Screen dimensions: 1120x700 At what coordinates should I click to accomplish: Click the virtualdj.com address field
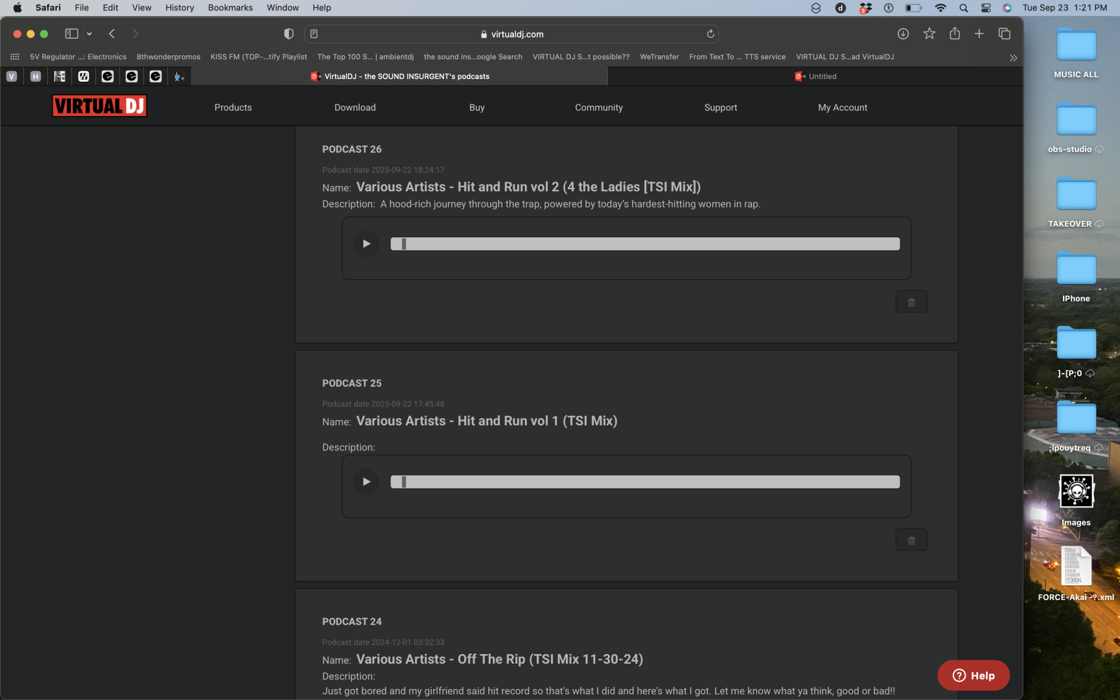[x=517, y=34]
